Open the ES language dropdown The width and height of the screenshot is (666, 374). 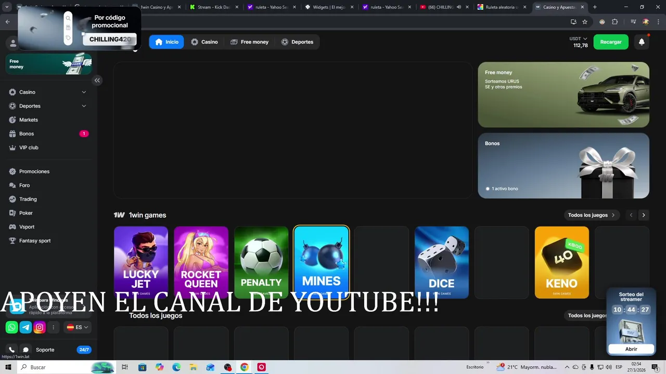tap(78, 327)
